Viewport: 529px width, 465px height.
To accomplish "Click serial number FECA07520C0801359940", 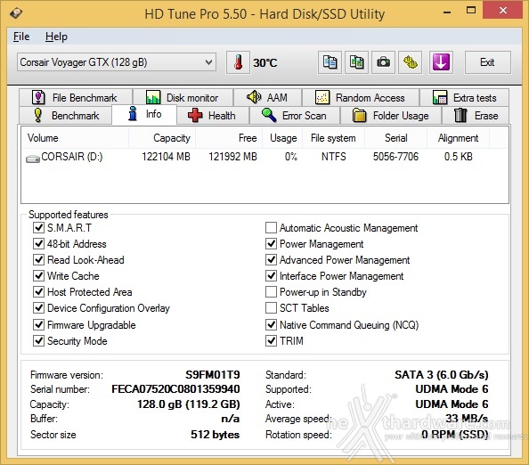I will 175,389.
